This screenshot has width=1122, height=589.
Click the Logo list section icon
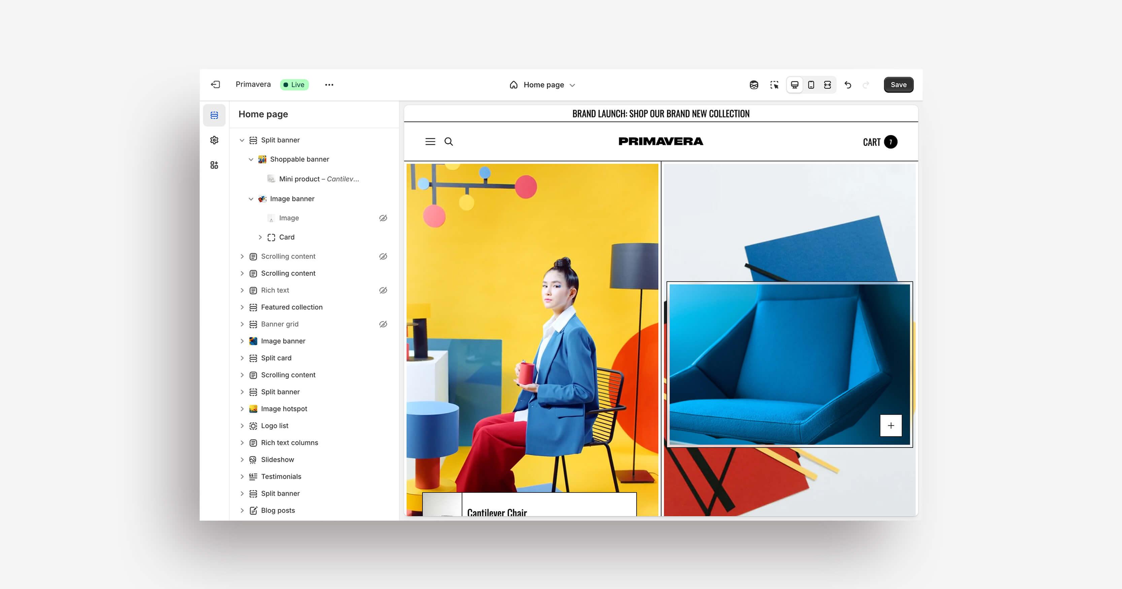pos(253,426)
